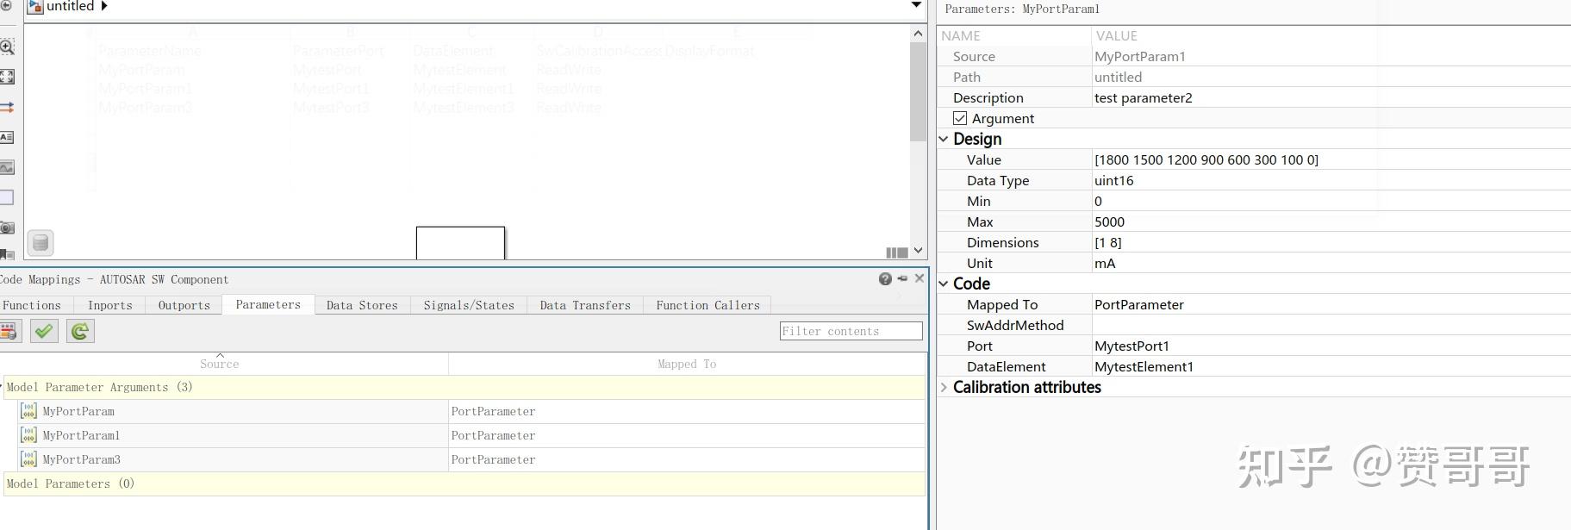This screenshot has height=530, width=1571.
Task: Click the Description value test parameter2
Action: (x=1143, y=97)
